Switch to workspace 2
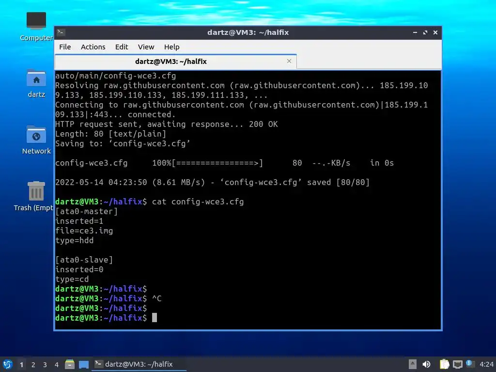Screen dimensions: 496x372 (33, 365)
